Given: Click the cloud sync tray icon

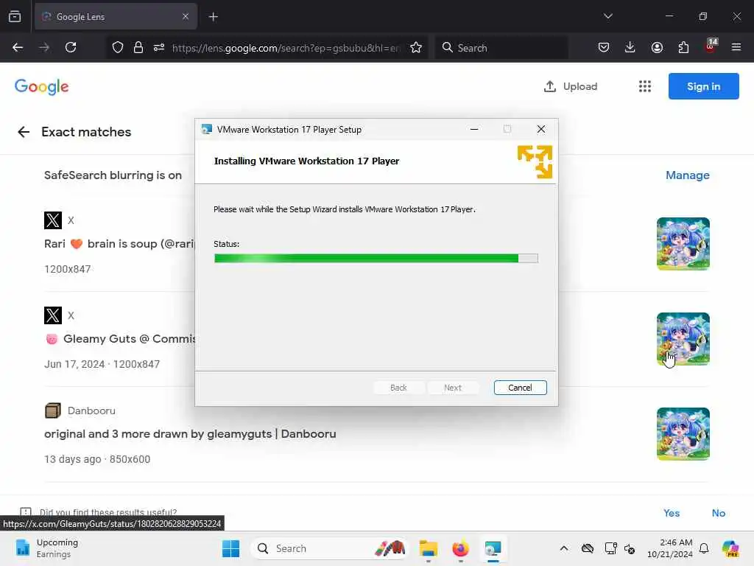Looking at the screenshot, I should [587, 548].
